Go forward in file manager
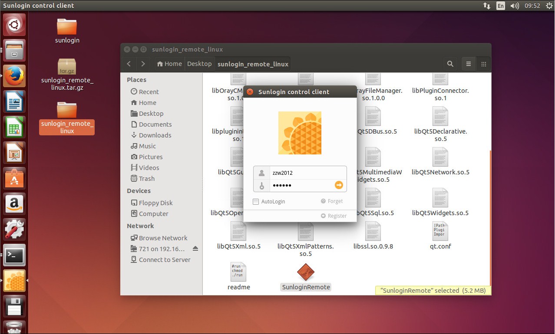The width and height of the screenshot is (555, 334). pyautogui.click(x=143, y=64)
